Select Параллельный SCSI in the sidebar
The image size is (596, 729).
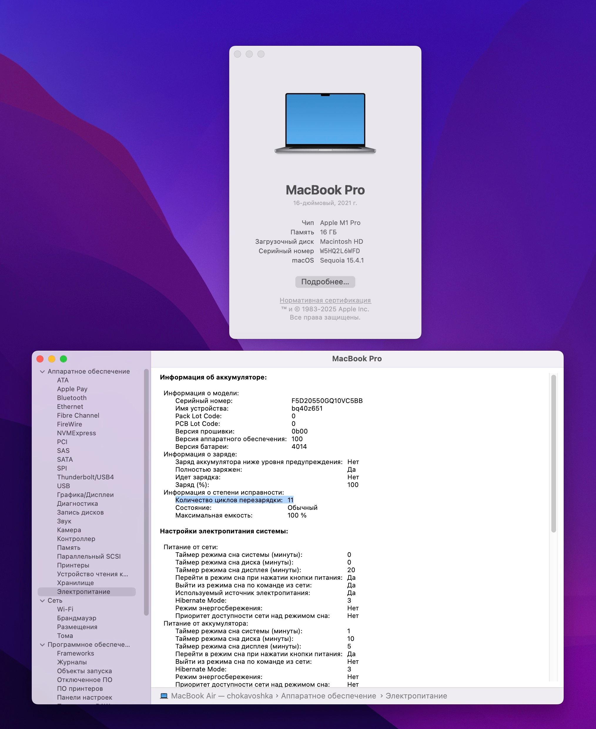point(88,556)
